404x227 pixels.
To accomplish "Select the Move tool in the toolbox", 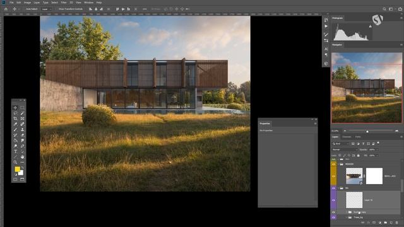I will [x=15, y=108].
